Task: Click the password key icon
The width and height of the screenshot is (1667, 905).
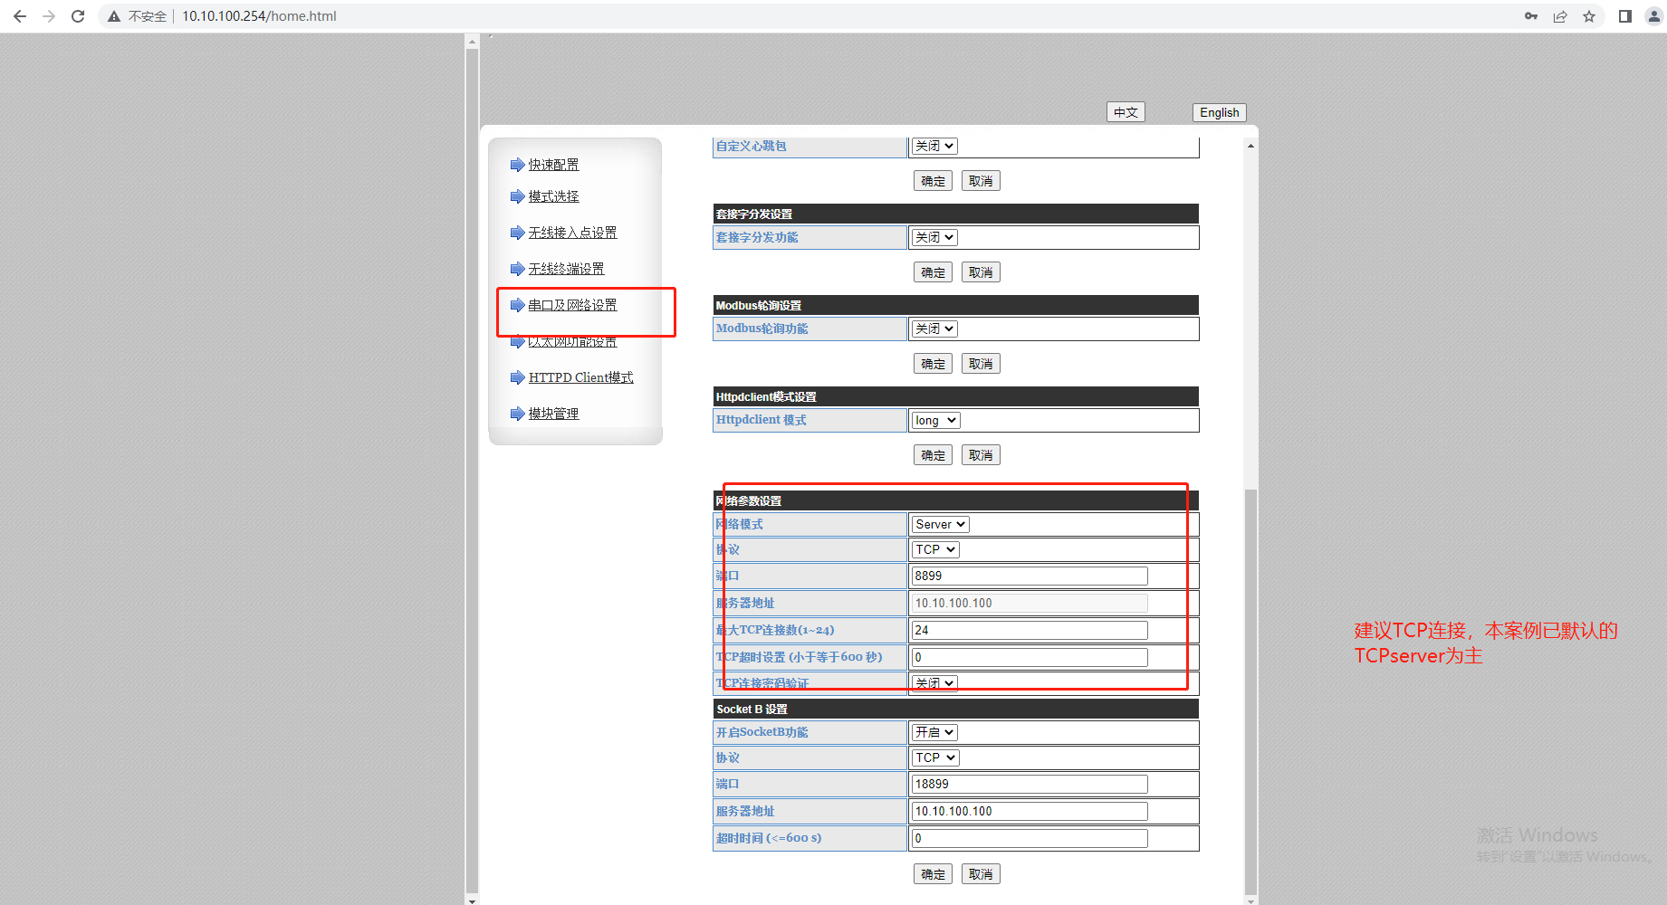Action: click(1531, 16)
